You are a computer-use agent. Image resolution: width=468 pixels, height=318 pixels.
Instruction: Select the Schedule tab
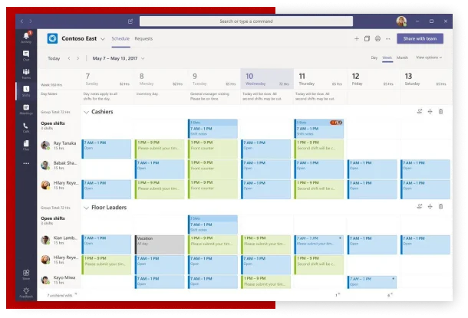120,38
